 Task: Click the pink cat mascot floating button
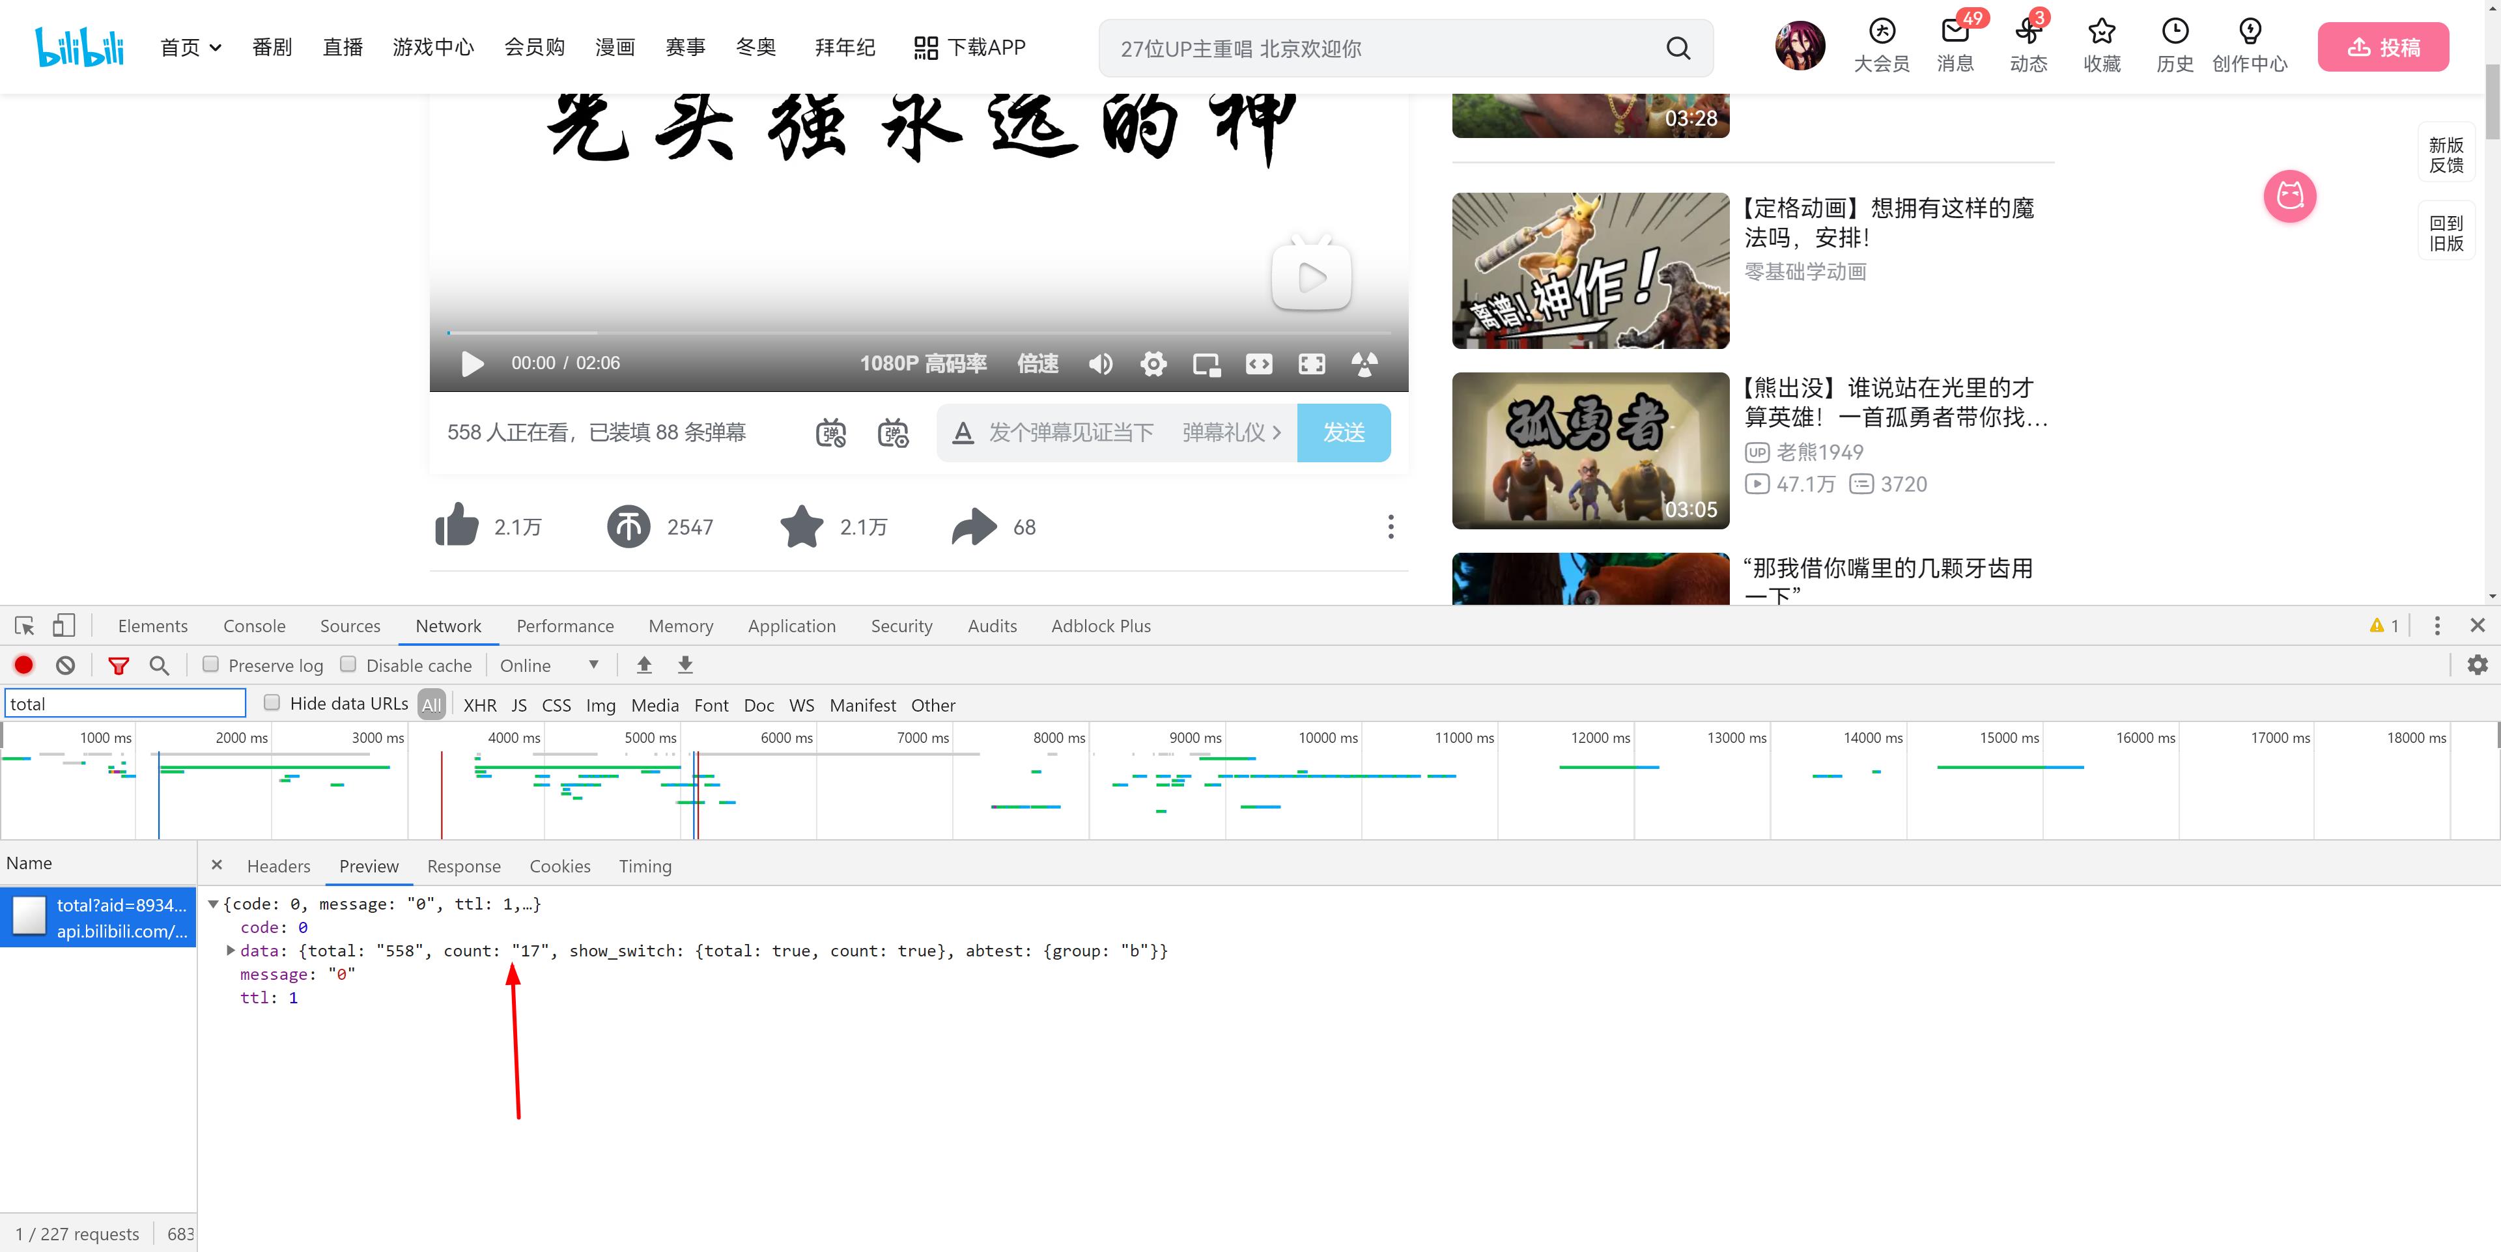(2289, 196)
